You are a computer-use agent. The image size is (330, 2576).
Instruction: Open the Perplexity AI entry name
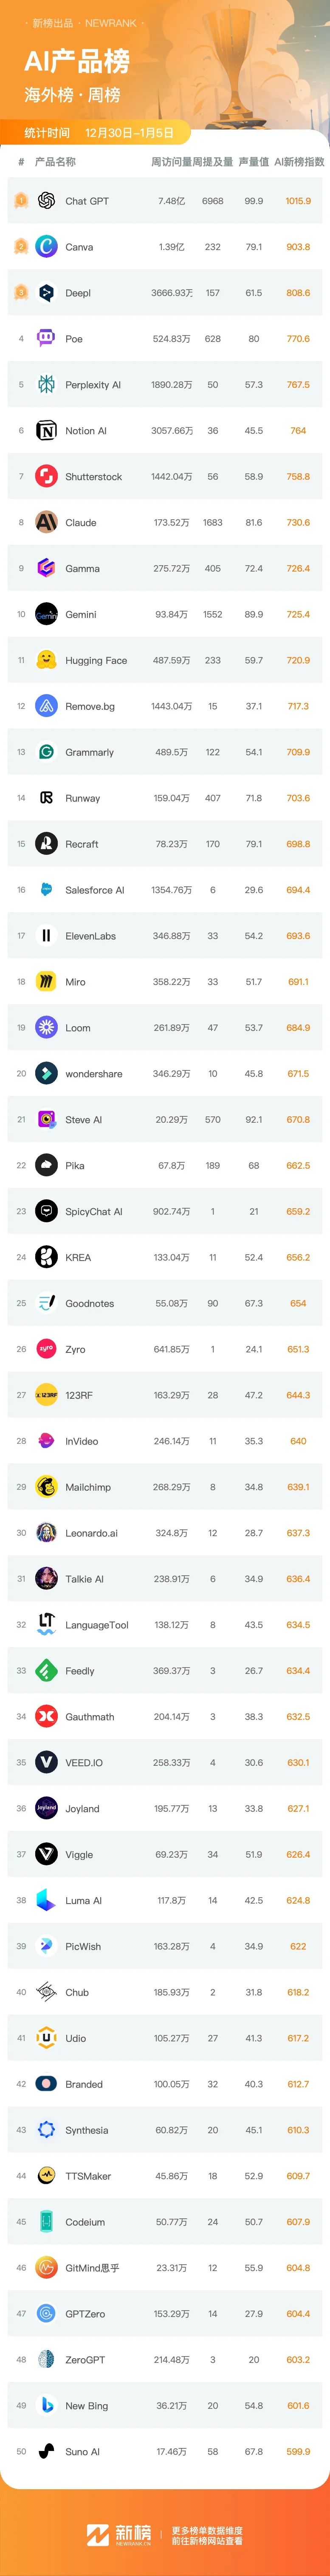coord(93,385)
